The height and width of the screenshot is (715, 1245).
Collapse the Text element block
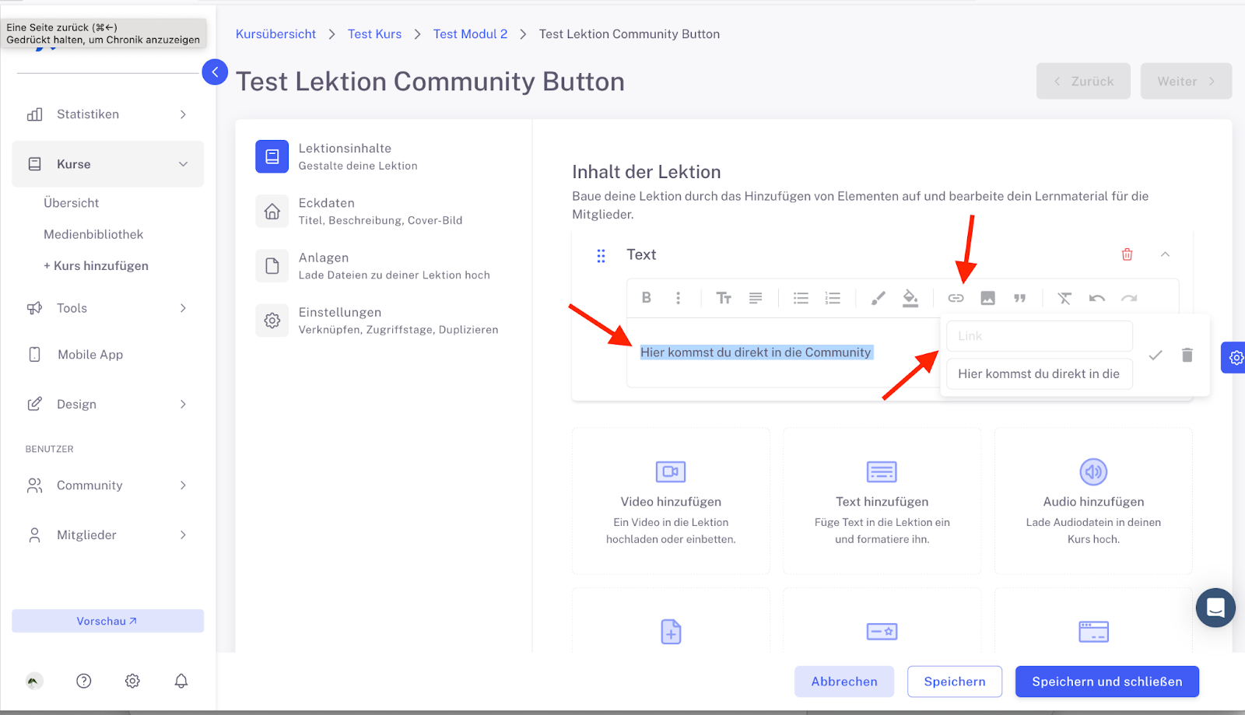pyautogui.click(x=1165, y=254)
